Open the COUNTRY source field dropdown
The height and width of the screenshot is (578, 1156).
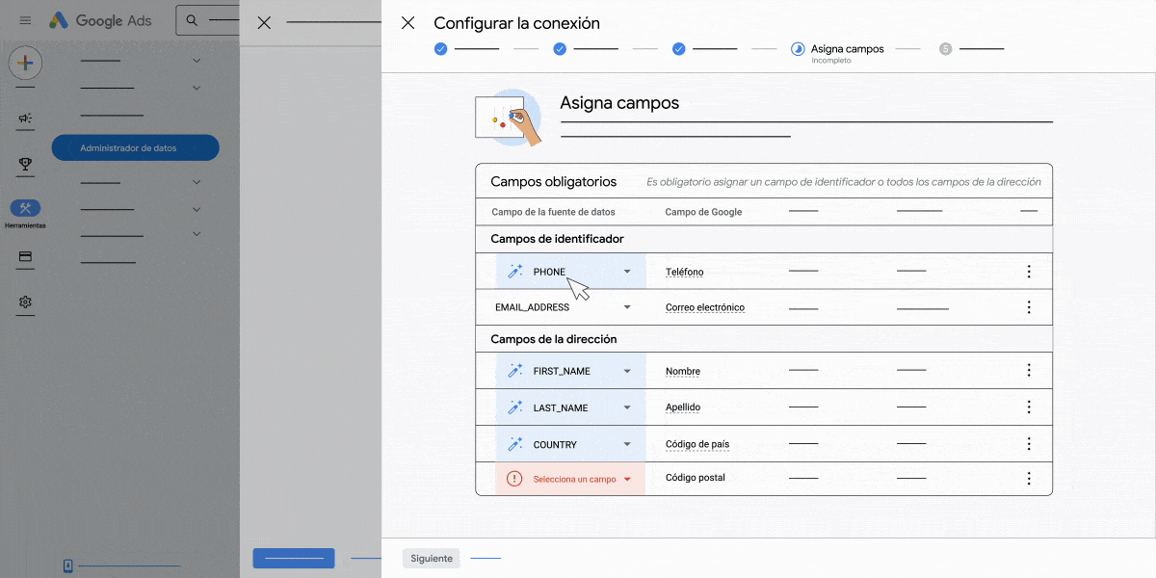[570, 444]
